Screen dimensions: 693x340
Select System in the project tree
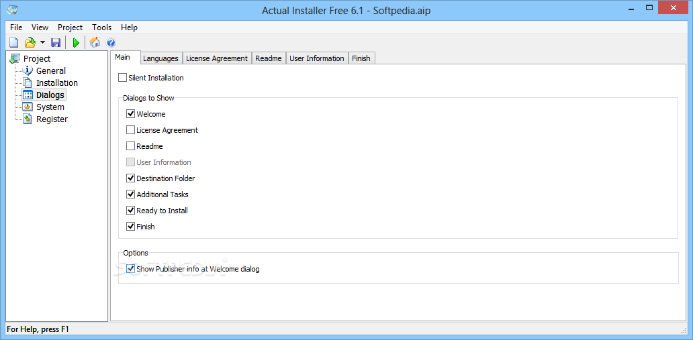[x=50, y=107]
